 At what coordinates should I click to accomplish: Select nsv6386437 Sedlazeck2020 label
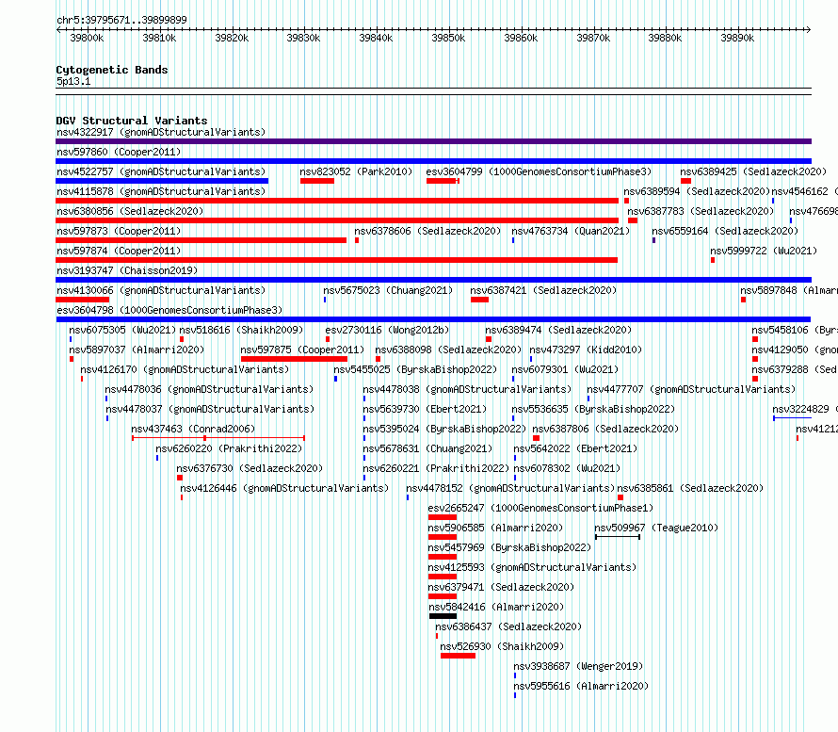click(508, 626)
